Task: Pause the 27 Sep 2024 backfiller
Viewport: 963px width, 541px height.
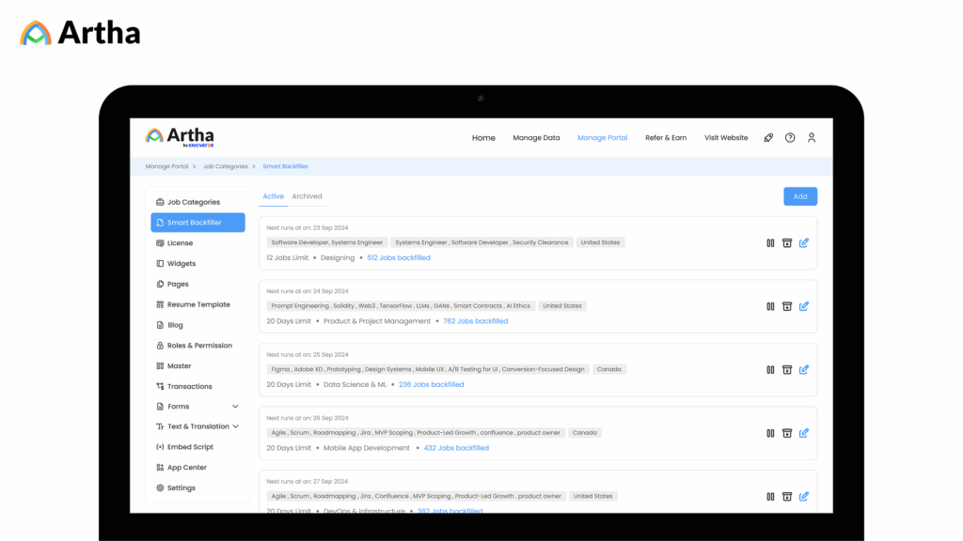Action: point(770,497)
